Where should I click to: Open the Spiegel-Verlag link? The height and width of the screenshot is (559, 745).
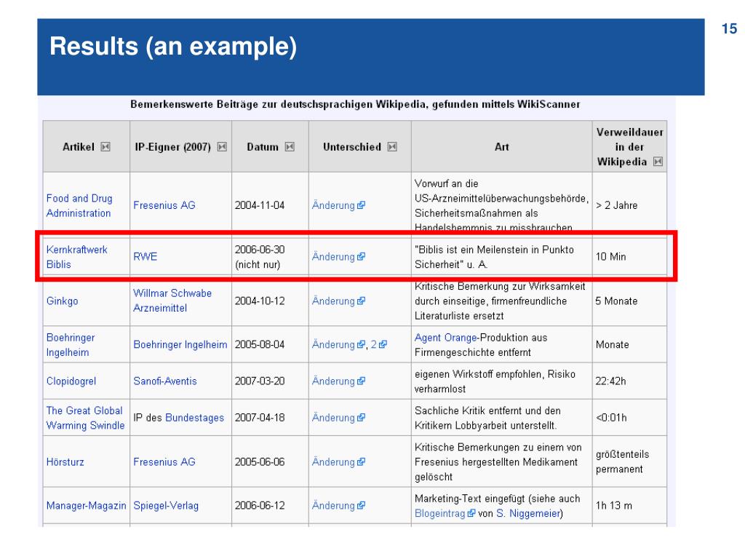[166, 506]
